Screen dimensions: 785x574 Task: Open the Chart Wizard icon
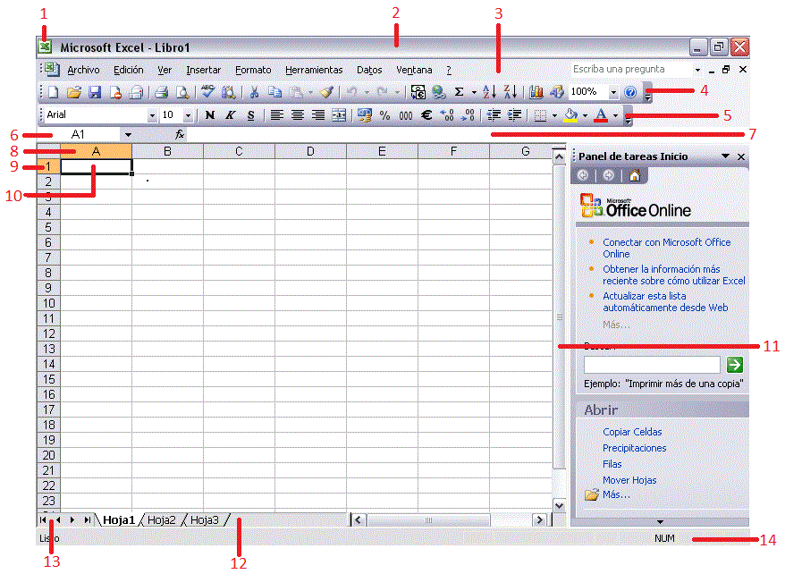click(x=536, y=92)
